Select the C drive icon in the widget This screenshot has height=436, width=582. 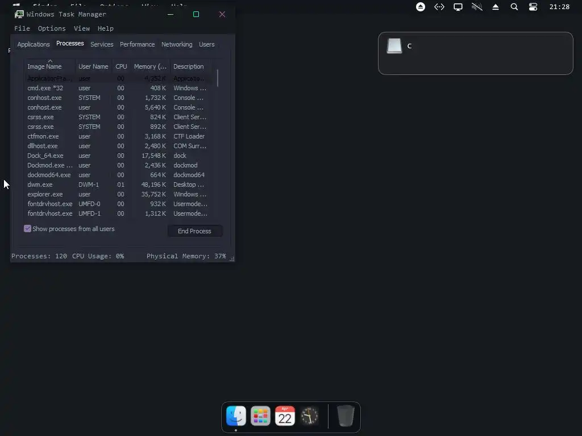click(394, 46)
